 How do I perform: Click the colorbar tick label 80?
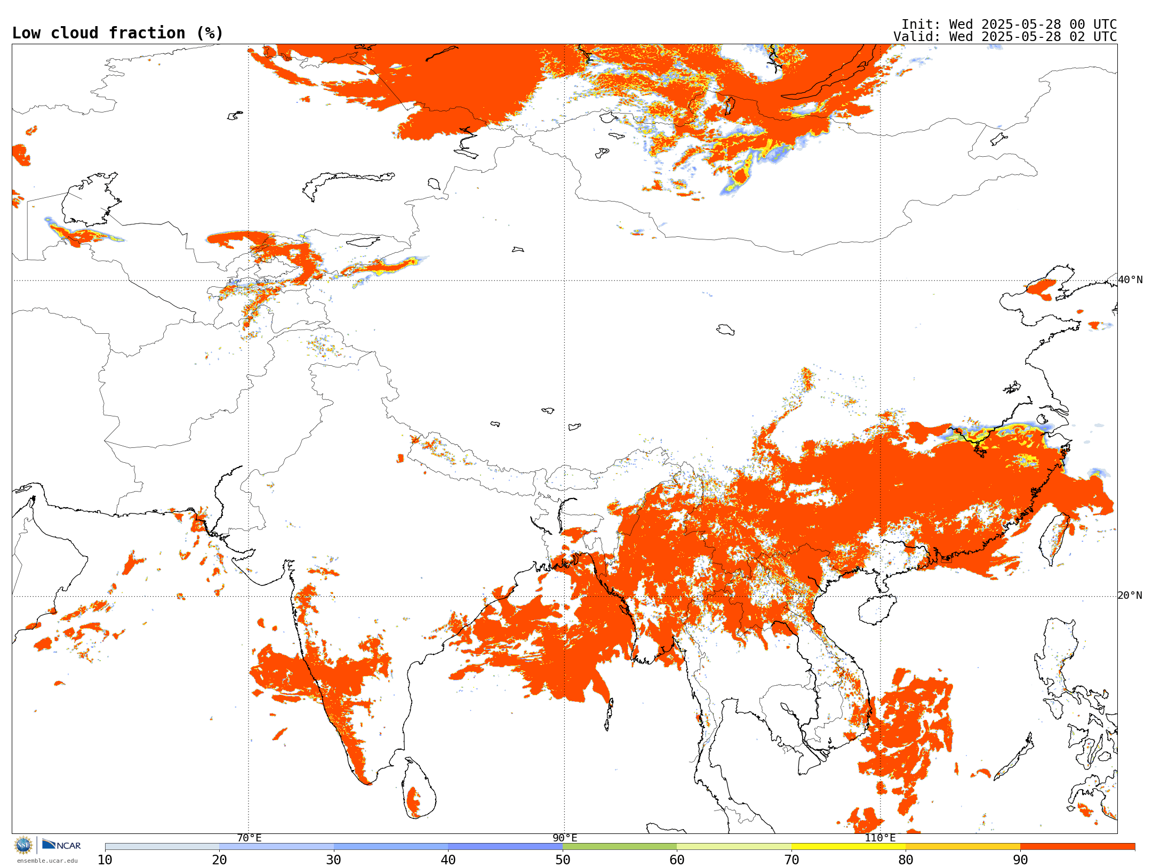(x=906, y=860)
